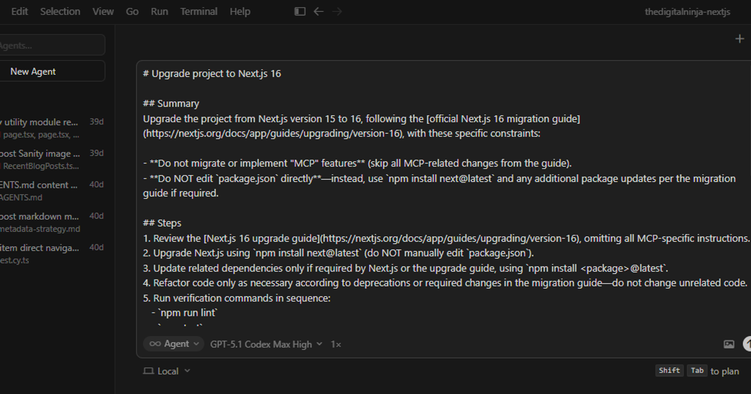Go forward with right arrow

tap(337, 11)
